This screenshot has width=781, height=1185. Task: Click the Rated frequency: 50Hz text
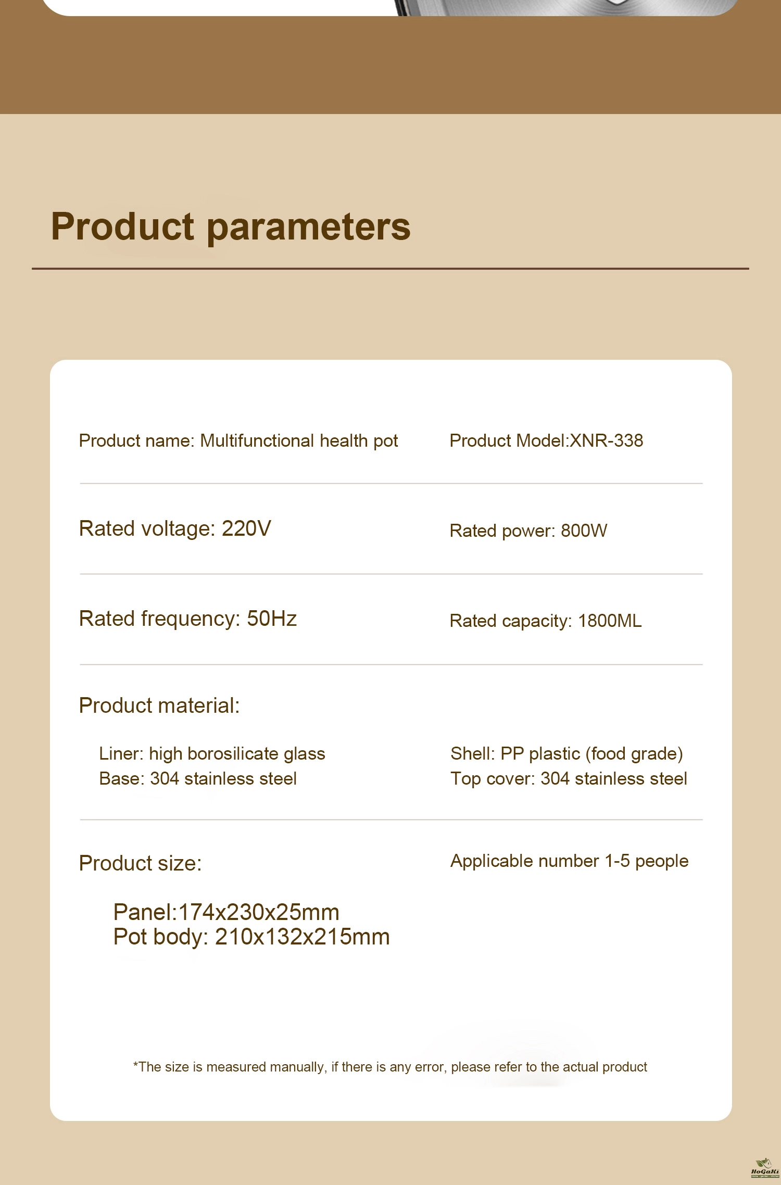tap(187, 619)
